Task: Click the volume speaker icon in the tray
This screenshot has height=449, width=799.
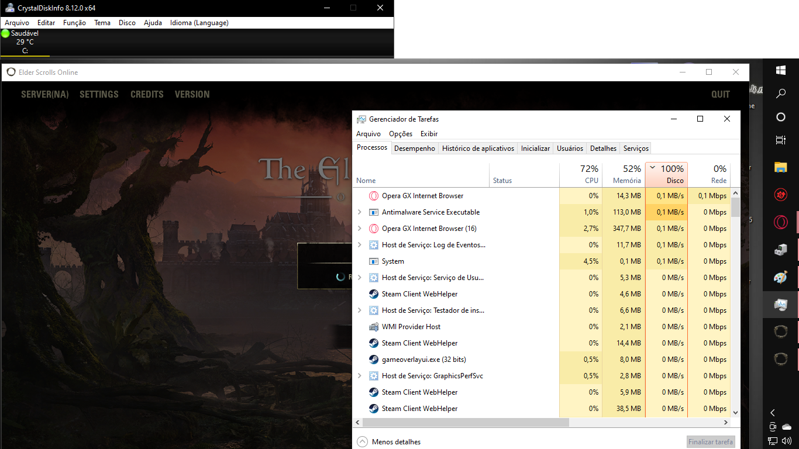Action: click(x=787, y=440)
